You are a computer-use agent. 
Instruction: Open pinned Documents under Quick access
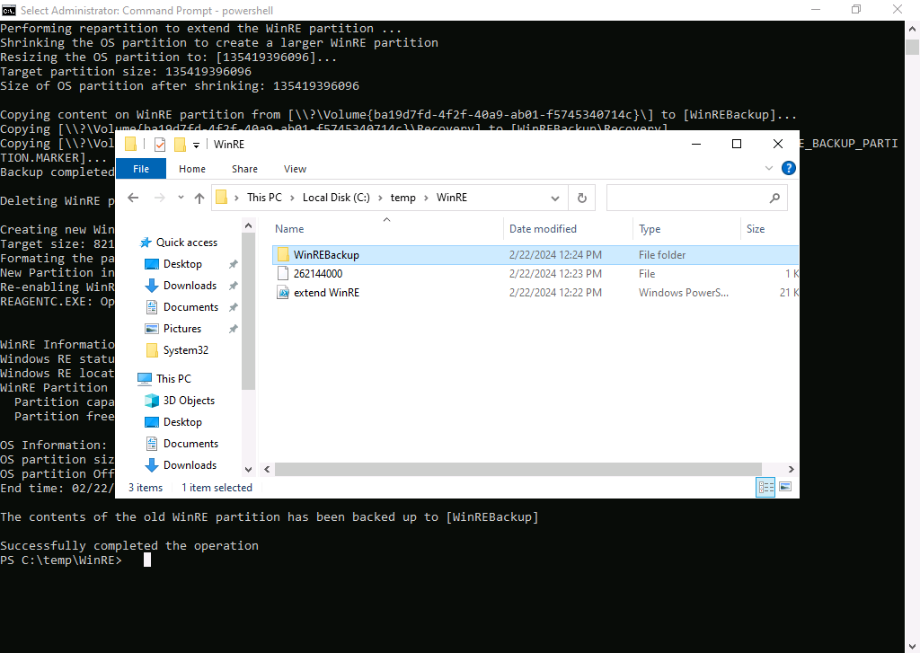[x=190, y=307]
